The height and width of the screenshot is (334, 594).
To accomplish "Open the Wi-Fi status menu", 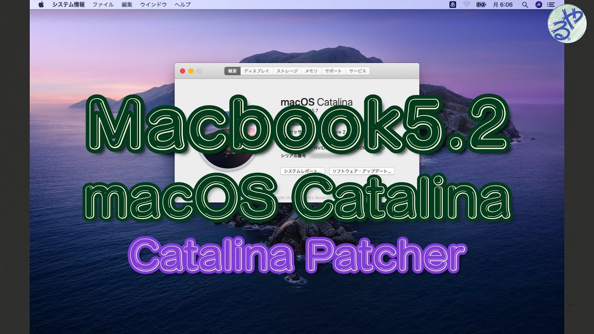I will click(467, 5).
